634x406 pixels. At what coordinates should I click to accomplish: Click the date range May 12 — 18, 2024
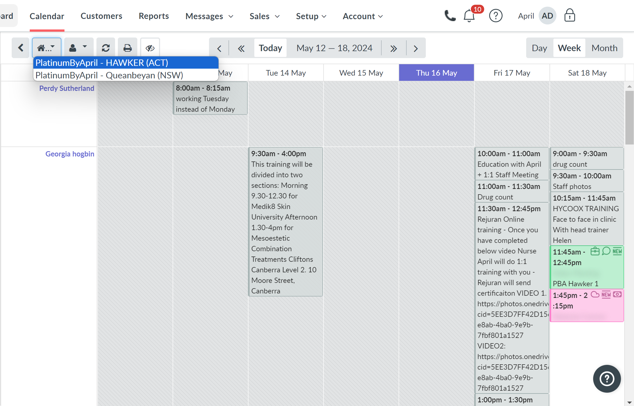(334, 48)
